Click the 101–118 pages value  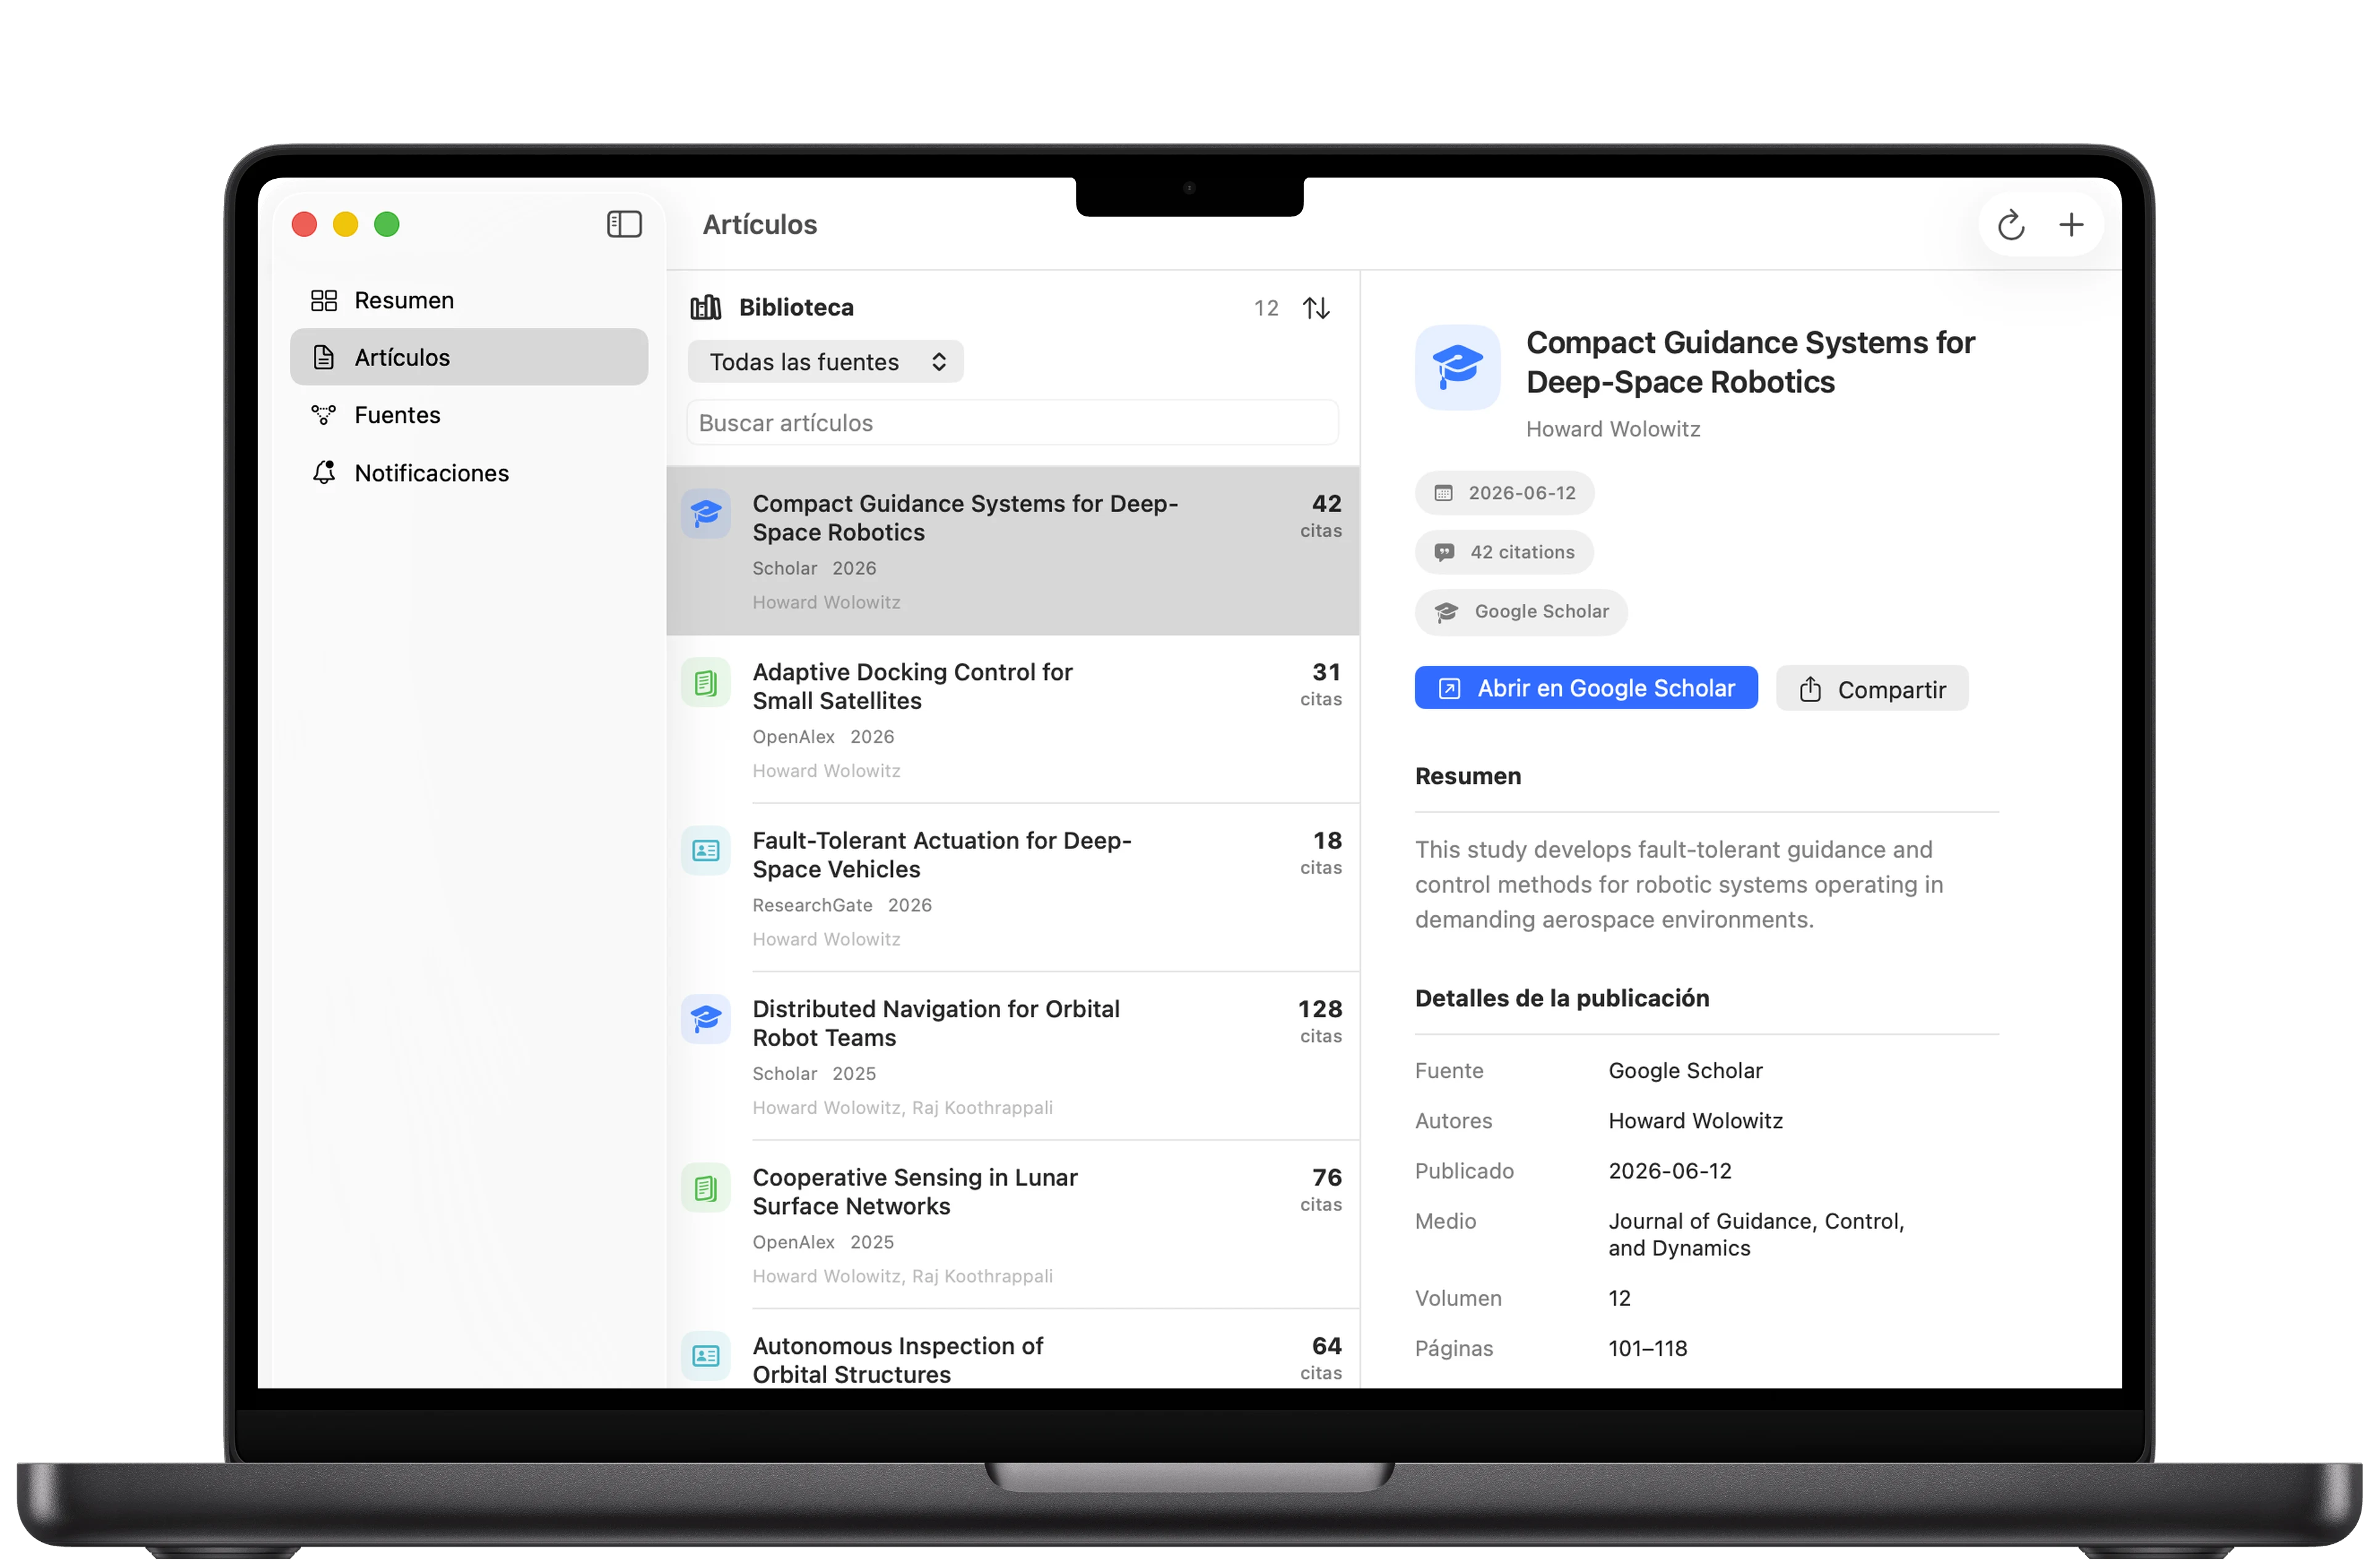1647,1348
